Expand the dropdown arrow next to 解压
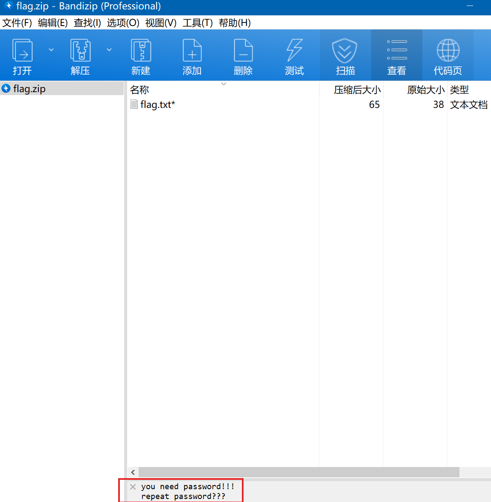 pos(109,50)
